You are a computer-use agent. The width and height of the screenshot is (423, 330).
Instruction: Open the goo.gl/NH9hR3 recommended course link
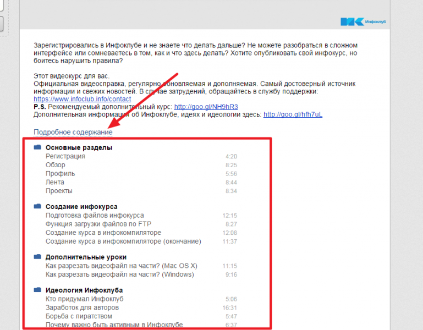tap(206, 107)
